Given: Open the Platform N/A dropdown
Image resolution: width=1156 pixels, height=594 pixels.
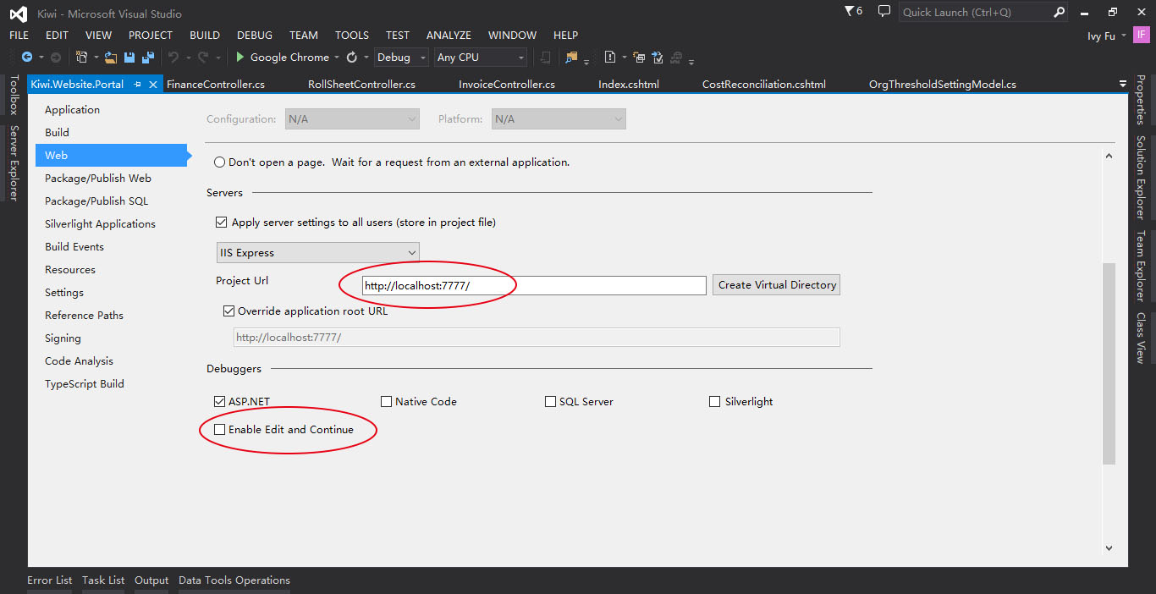Looking at the screenshot, I should pyautogui.click(x=559, y=119).
